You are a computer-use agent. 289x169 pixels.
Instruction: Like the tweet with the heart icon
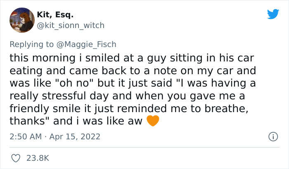pyautogui.click(x=17, y=158)
